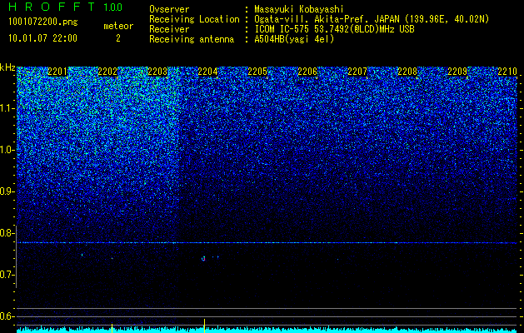The image size is (524, 333).
Task: Click the 2205 time marker
Action: 257,72
